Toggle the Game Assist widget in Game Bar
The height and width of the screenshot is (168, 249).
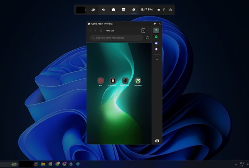click(134, 10)
